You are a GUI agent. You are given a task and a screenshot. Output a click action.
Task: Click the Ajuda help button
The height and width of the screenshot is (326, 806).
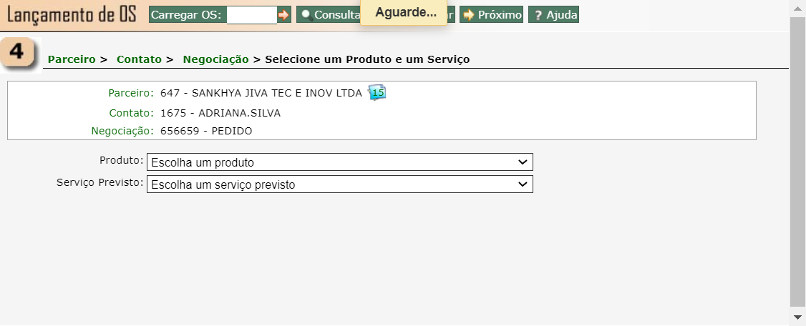(x=553, y=15)
